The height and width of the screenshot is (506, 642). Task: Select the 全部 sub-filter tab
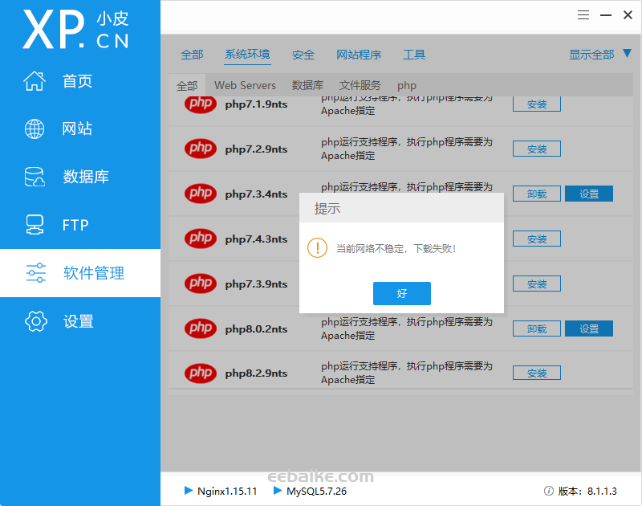pyautogui.click(x=187, y=85)
